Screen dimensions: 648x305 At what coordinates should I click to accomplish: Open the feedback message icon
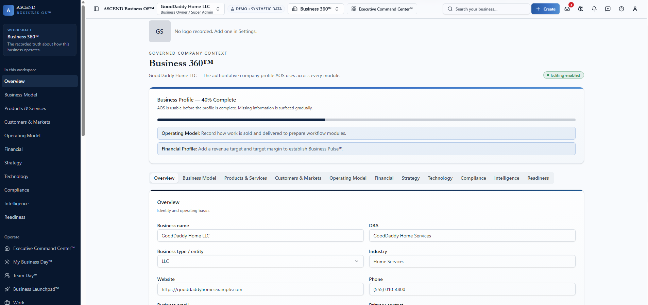pyautogui.click(x=608, y=9)
